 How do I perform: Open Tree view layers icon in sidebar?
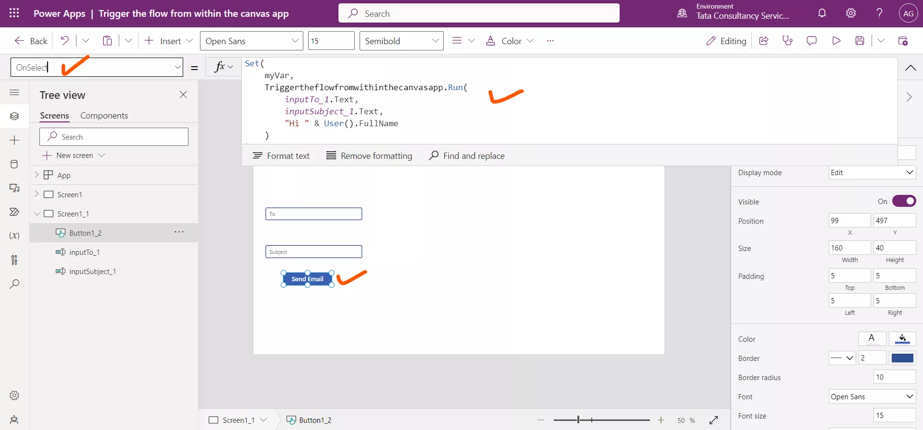tap(14, 116)
